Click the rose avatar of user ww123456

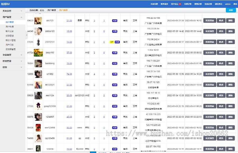pyautogui.click(x=38, y=127)
